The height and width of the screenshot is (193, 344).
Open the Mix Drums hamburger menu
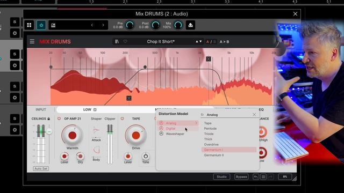pos(32,42)
